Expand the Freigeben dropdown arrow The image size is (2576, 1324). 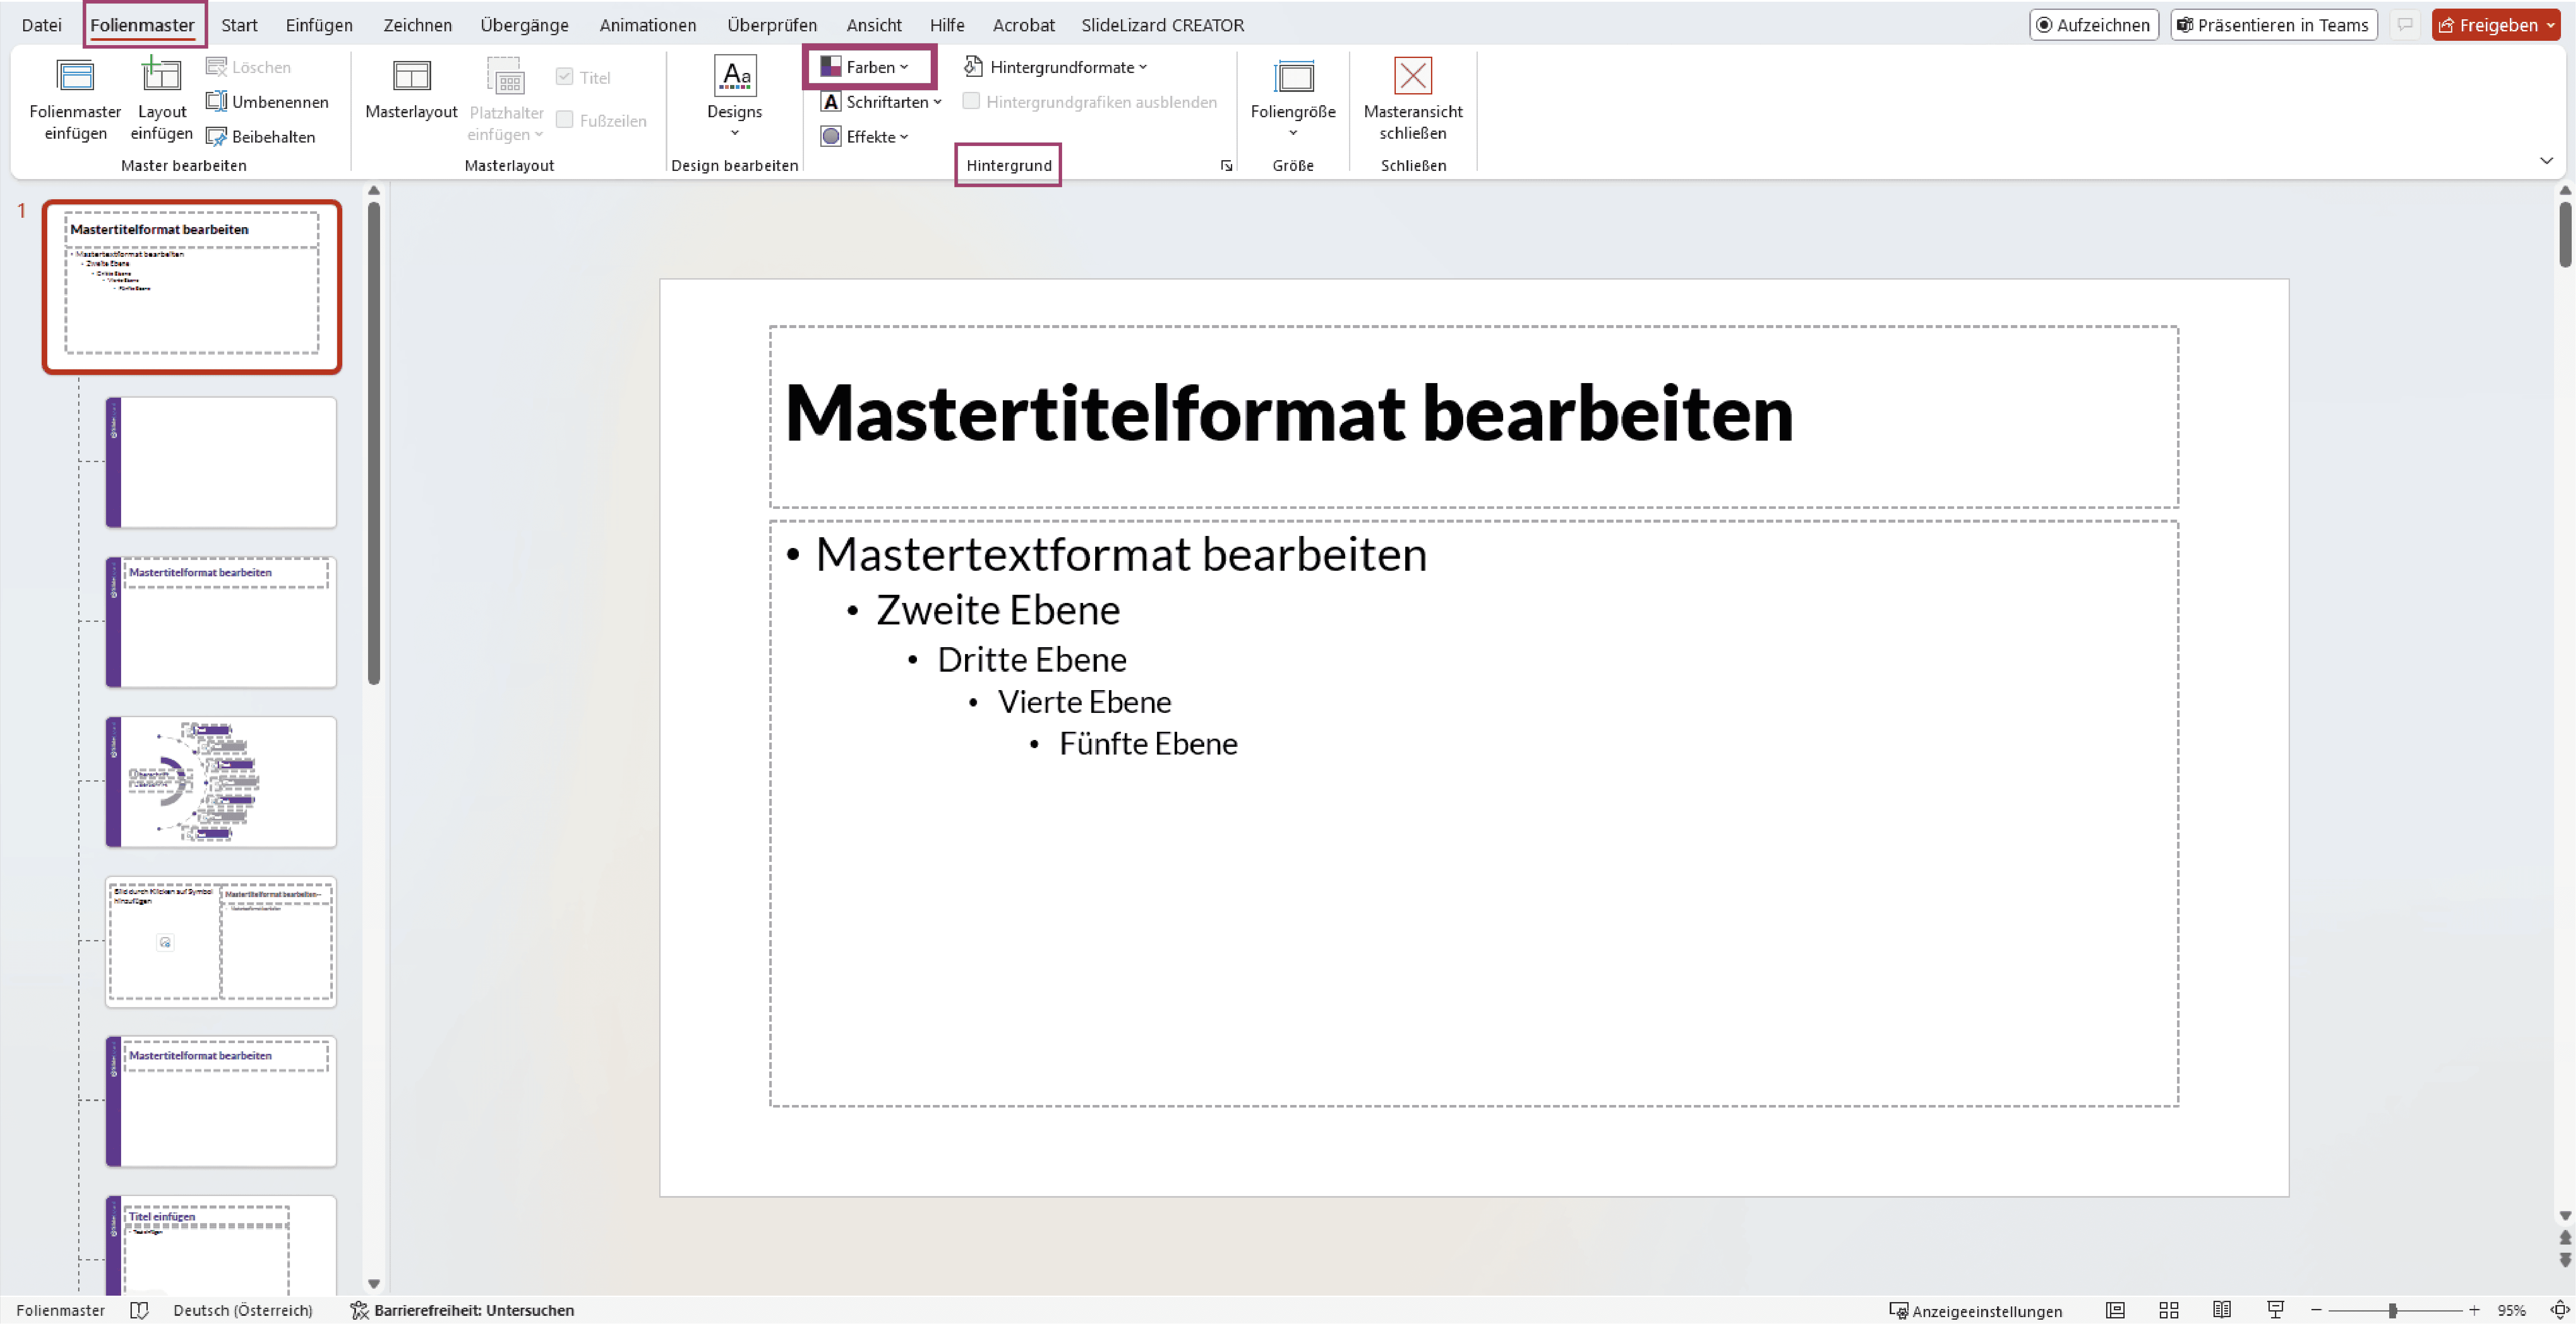click(2550, 25)
